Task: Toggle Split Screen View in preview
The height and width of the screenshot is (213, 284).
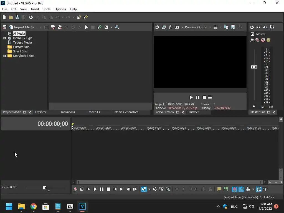Action: tap(177, 27)
